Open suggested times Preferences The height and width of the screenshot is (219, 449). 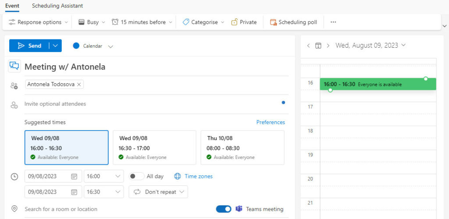271,122
